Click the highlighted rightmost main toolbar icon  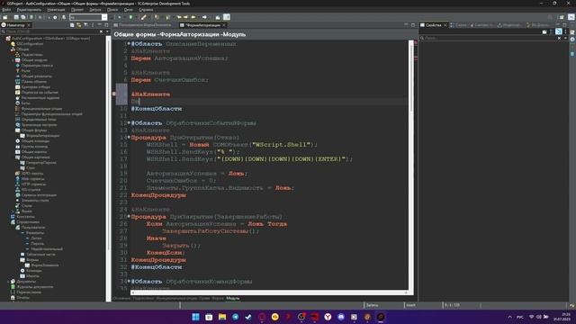pyautogui.click(x=227, y=17)
